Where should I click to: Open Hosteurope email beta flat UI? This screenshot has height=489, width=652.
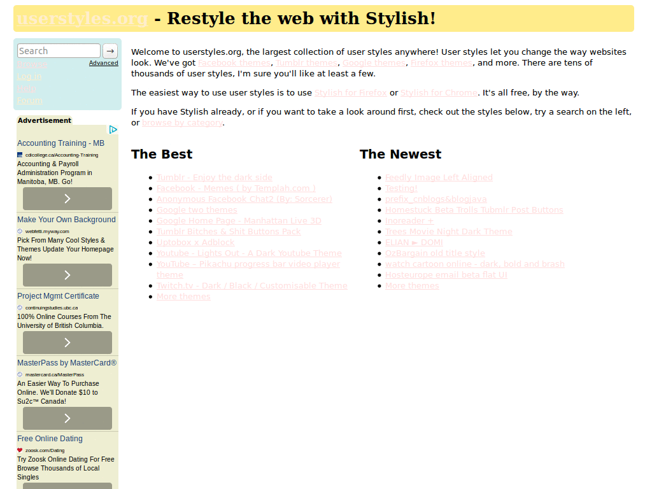(x=446, y=275)
